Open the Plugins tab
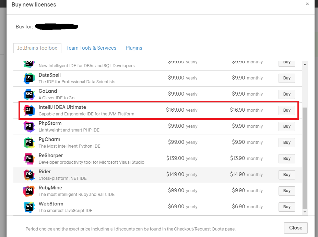Viewport: 318px width, 237px height. click(x=134, y=48)
